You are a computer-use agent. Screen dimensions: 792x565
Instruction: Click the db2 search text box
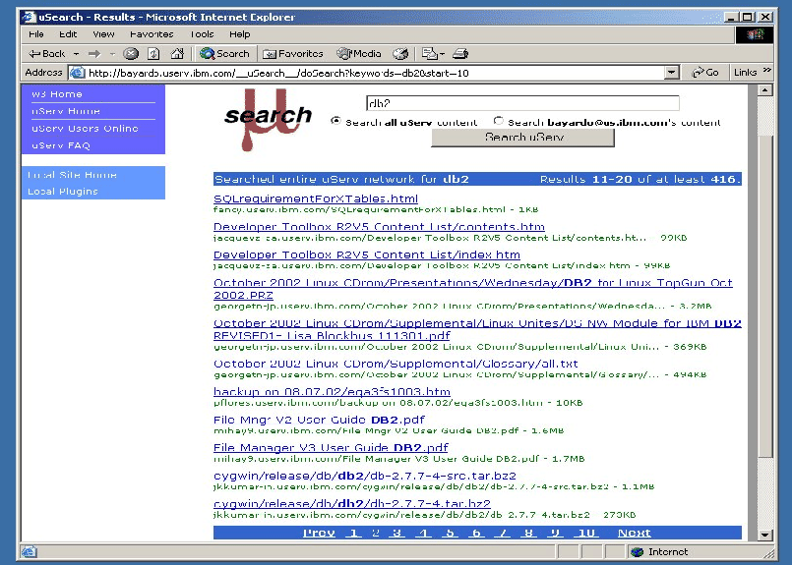(522, 103)
